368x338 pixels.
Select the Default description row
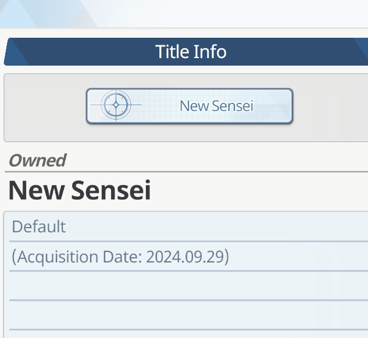click(39, 226)
